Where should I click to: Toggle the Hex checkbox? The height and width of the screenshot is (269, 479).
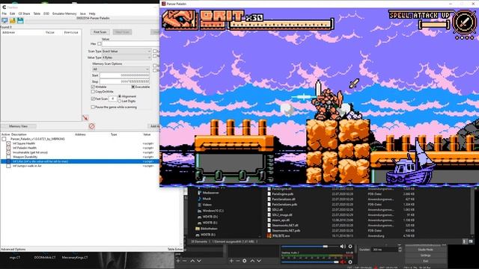click(x=100, y=43)
